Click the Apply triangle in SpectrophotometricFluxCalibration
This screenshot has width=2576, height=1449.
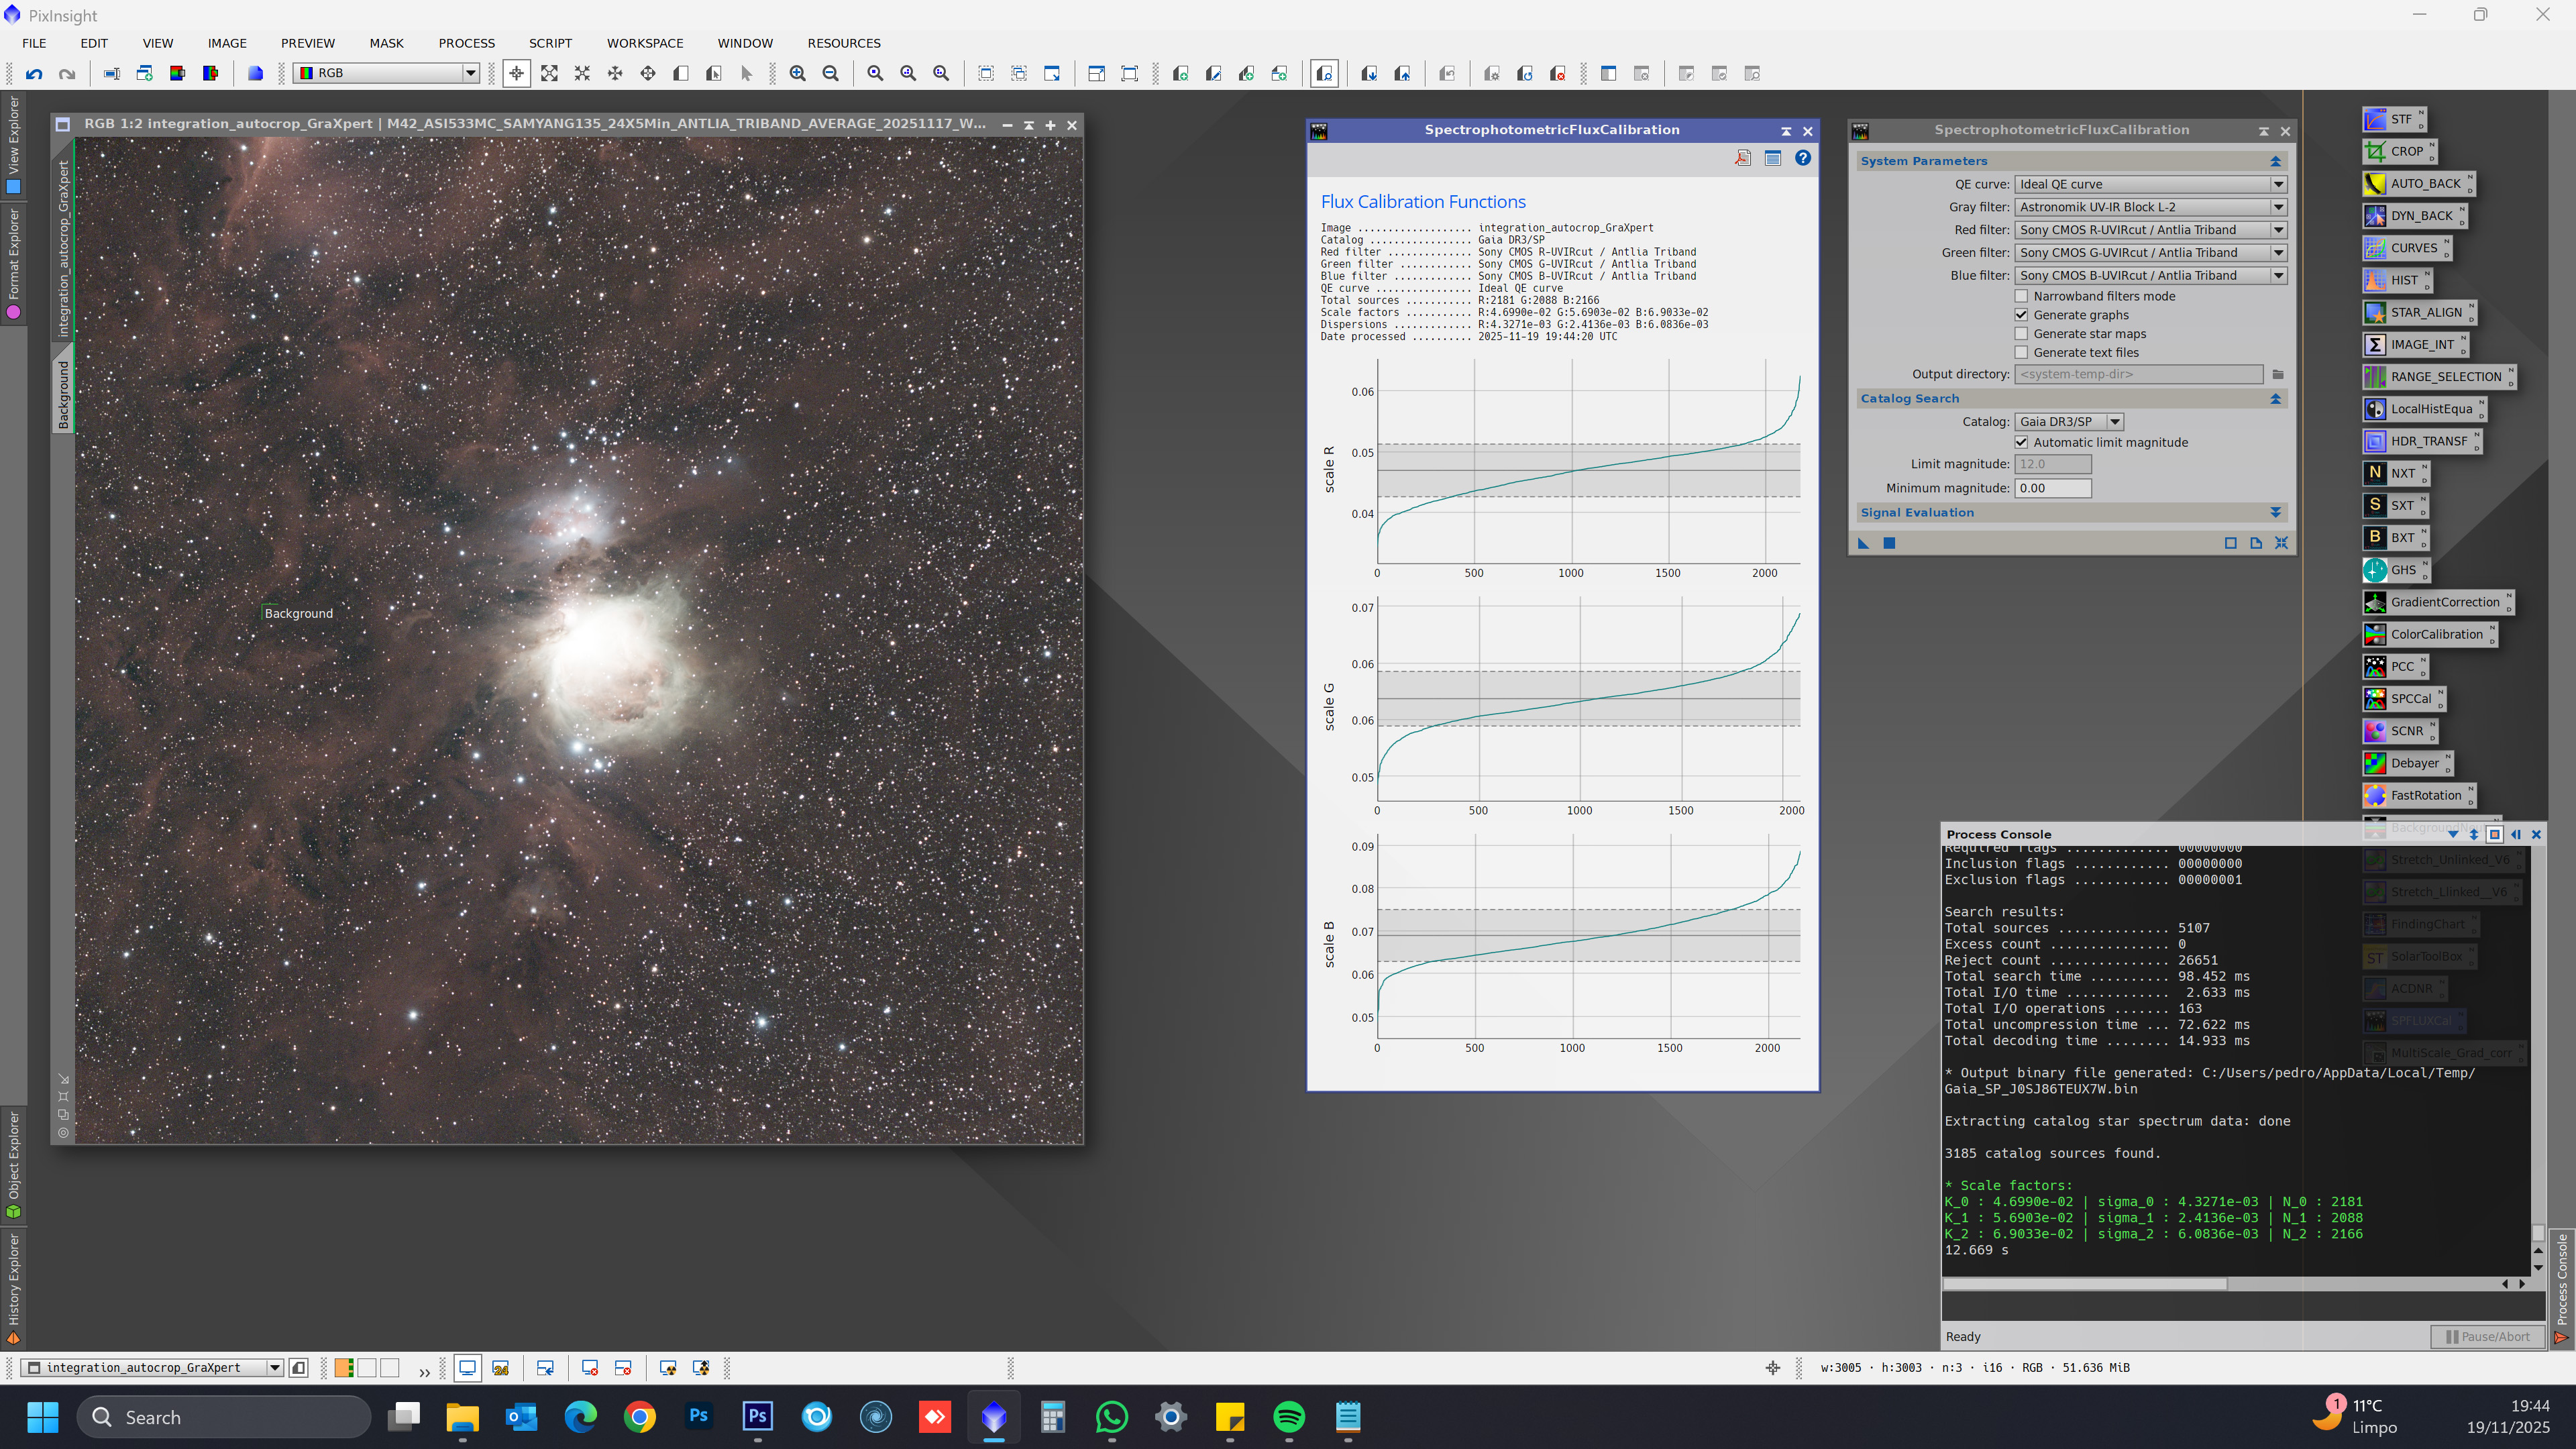click(x=1863, y=543)
